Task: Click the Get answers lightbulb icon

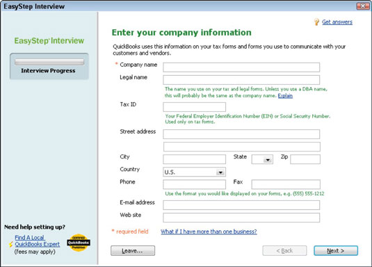Action: tap(316, 22)
